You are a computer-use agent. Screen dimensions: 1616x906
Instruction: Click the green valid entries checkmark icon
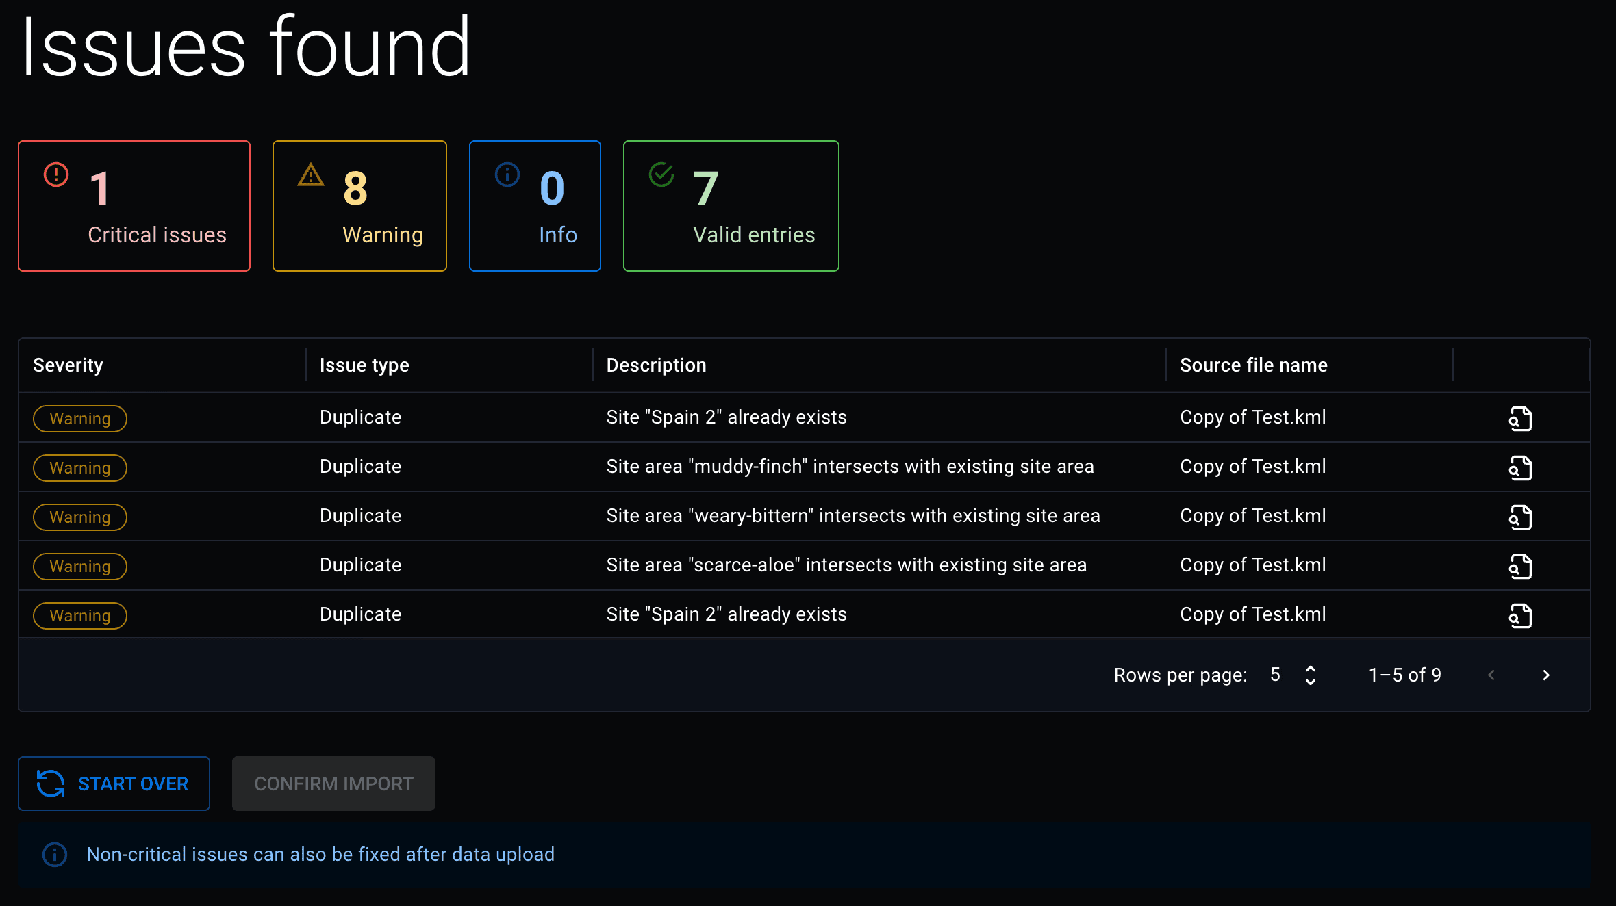tap(661, 174)
